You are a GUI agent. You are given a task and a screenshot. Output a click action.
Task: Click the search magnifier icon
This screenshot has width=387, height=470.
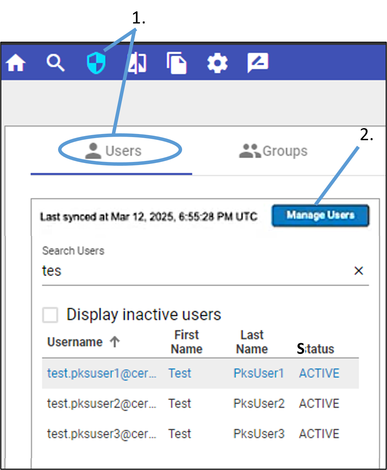click(x=55, y=63)
